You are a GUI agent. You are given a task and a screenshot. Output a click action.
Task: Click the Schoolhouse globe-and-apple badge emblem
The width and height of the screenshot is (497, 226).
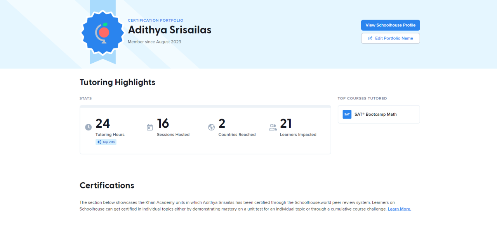tap(103, 32)
